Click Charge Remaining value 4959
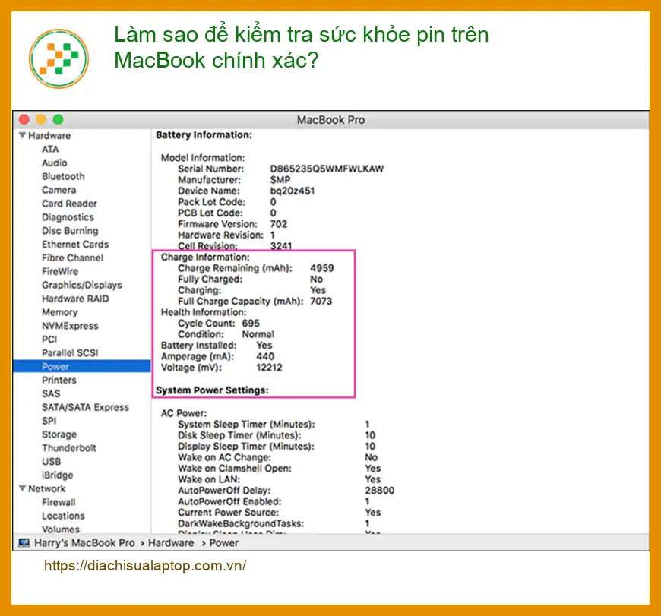661x616 pixels. (321, 268)
